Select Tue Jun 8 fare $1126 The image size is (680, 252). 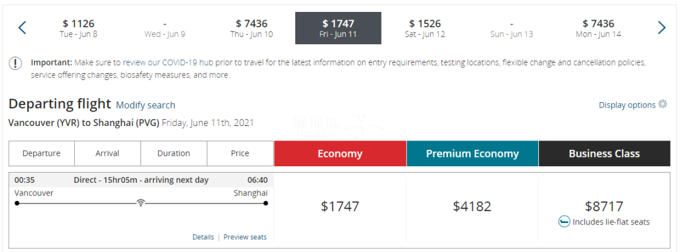[x=79, y=28]
